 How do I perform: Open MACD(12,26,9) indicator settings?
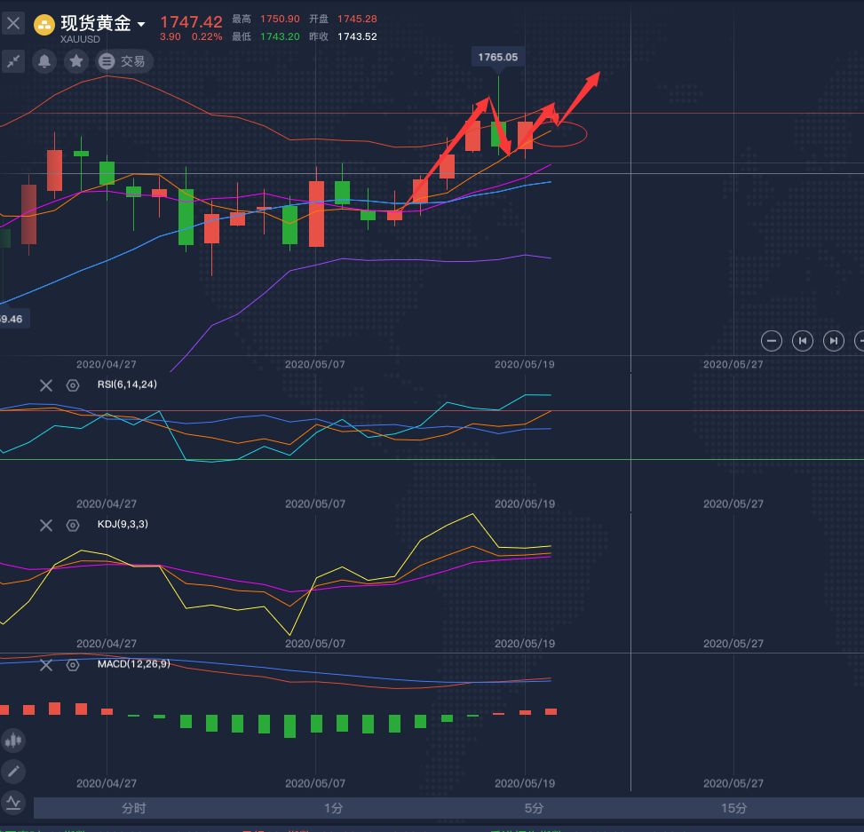click(73, 664)
